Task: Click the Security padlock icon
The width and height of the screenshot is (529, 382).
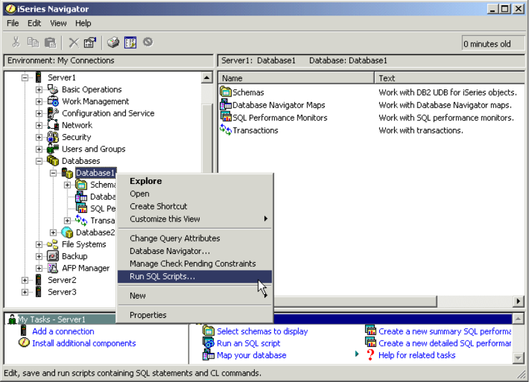Action: point(53,137)
